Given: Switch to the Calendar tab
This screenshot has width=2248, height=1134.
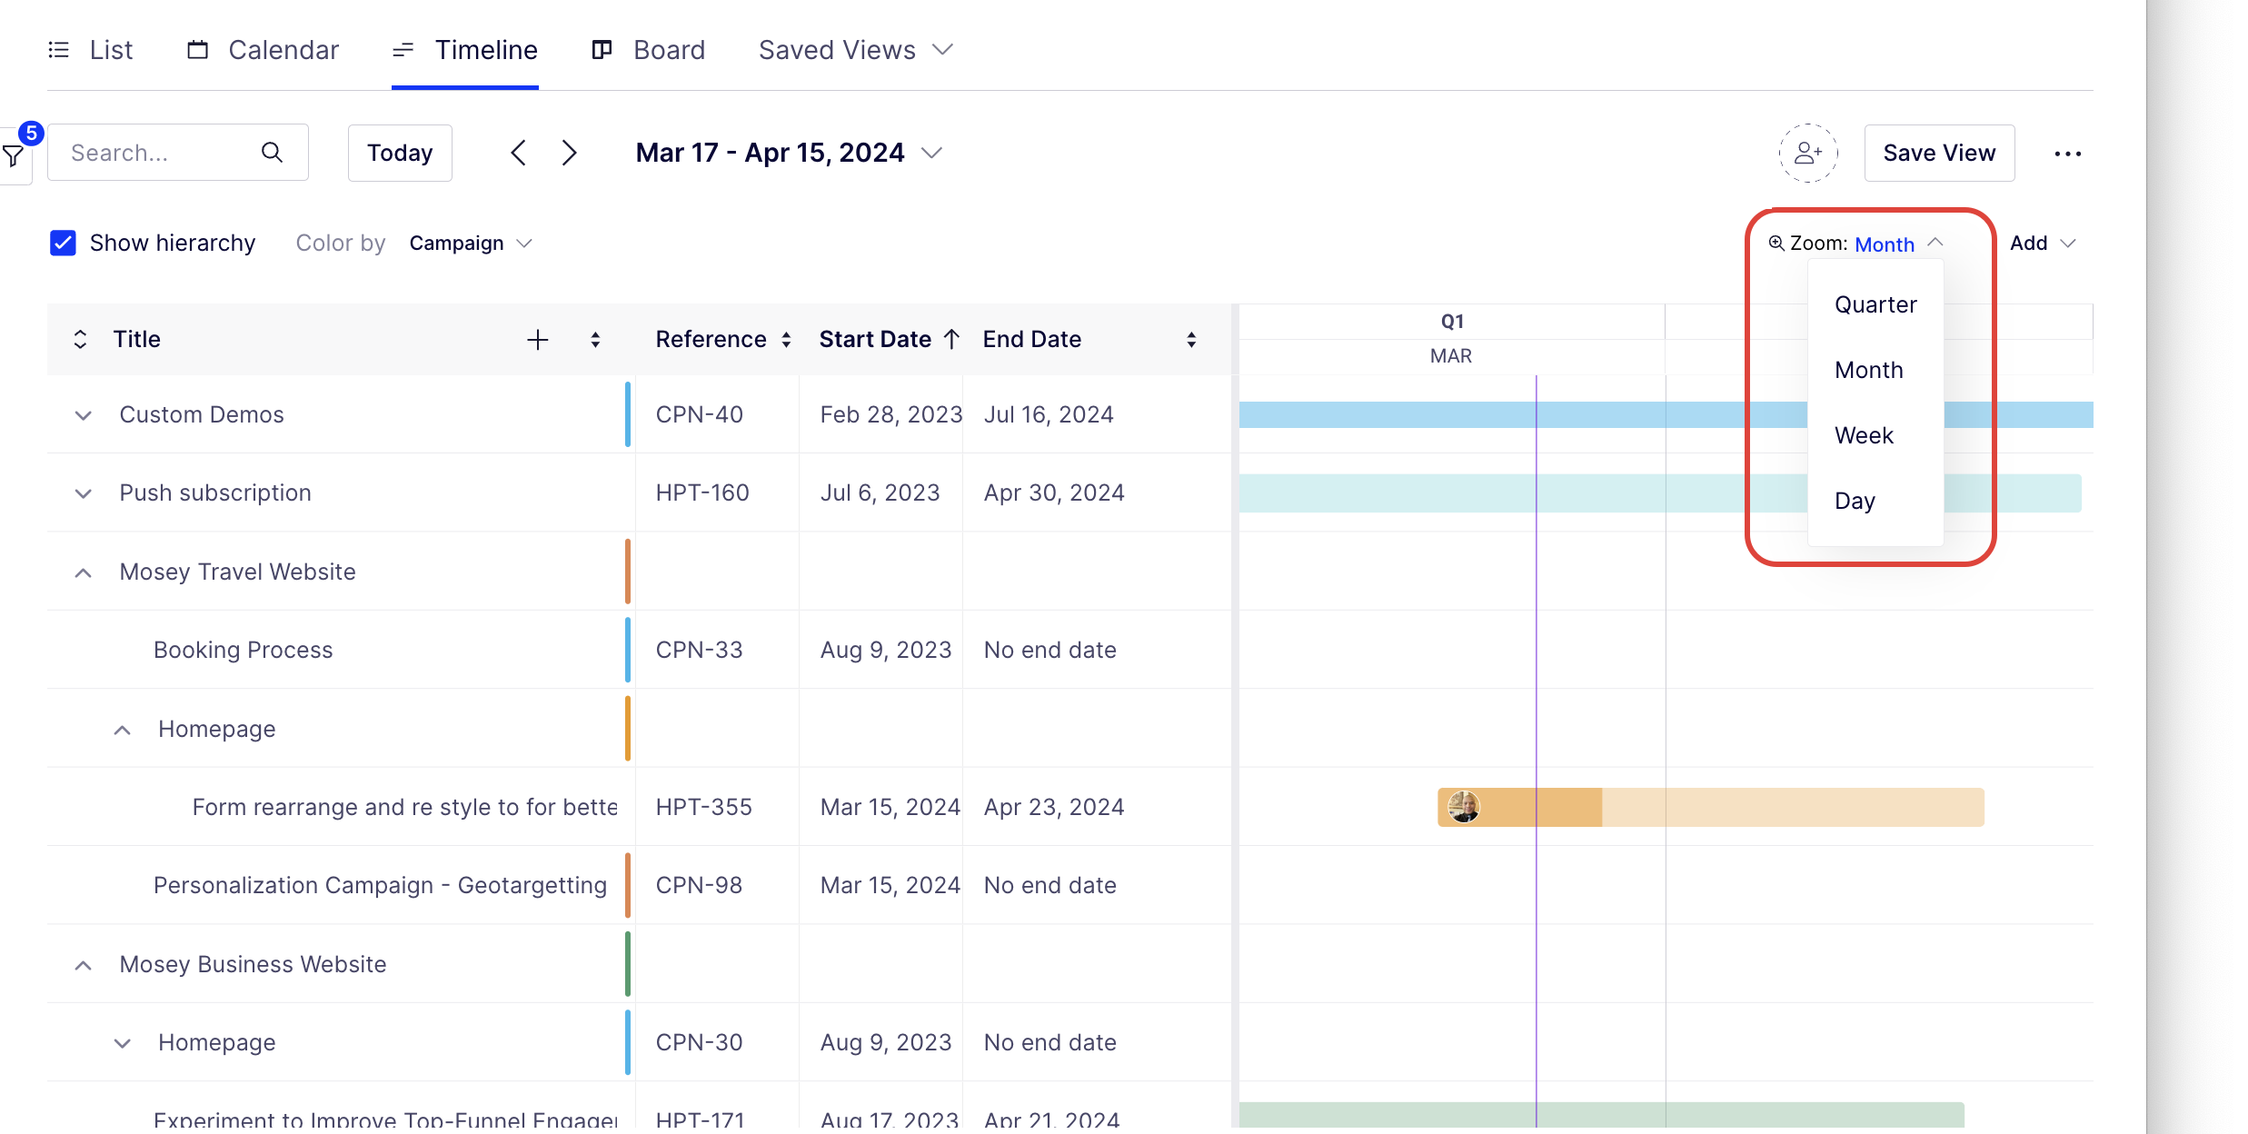Looking at the screenshot, I should click(x=264, y=50).
